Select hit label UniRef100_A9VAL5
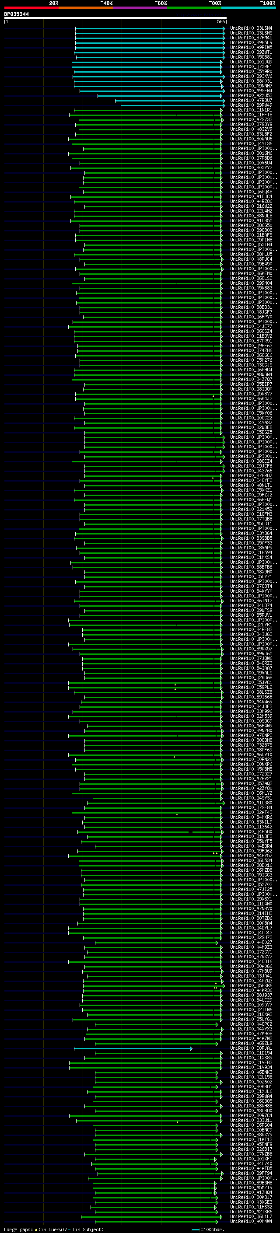 [251, 673]
